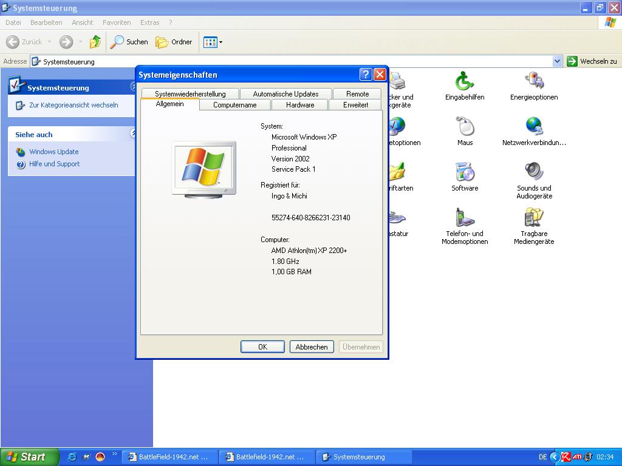Image resolution: width=622 pixels, height=466 pixels.
Task: Click OK in Systemeigenschaften dialog
Action: [262, 346]
